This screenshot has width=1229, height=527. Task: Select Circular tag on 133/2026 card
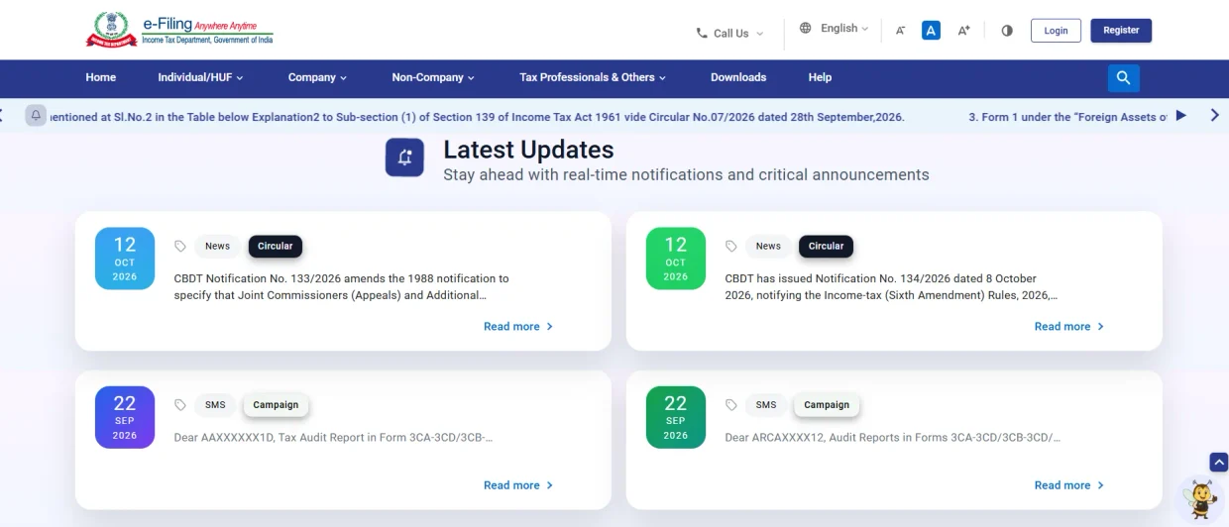click(x=276, y=247)
